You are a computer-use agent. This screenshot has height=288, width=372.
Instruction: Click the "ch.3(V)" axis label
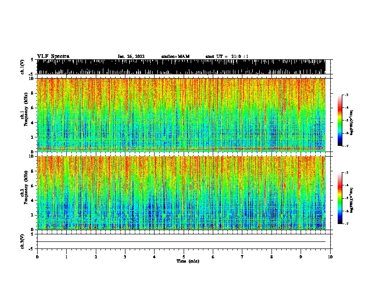click(23, 241)
